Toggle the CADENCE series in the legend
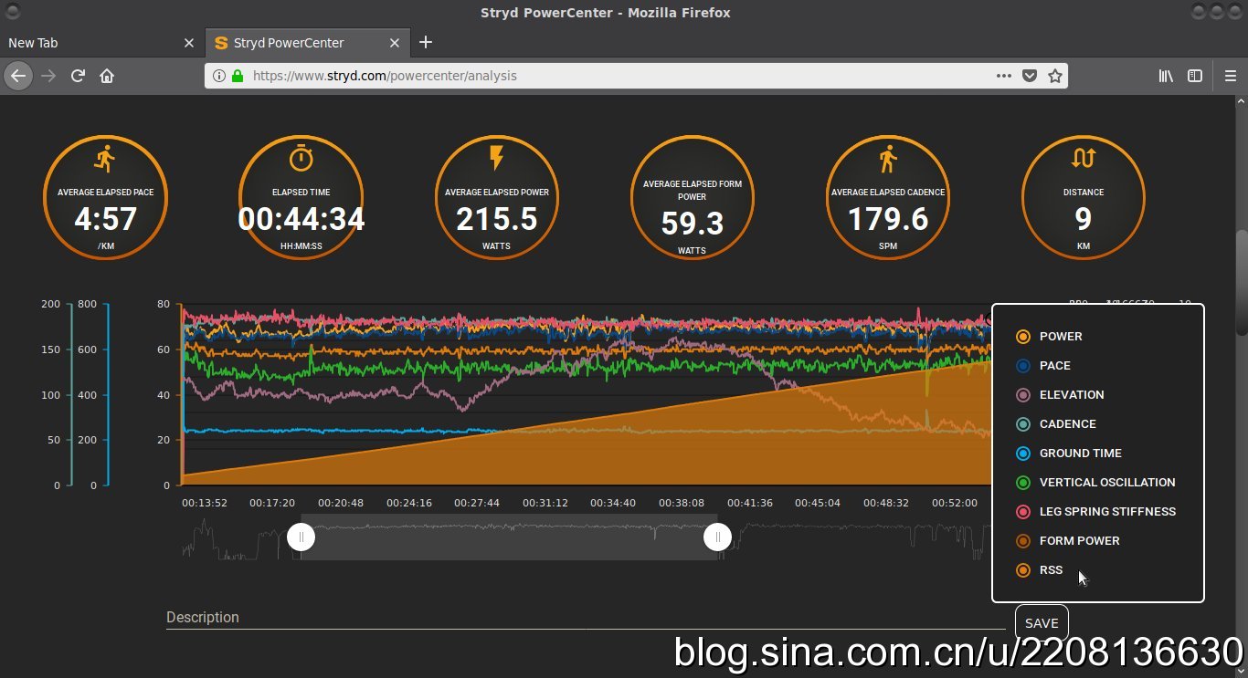 1055,424
